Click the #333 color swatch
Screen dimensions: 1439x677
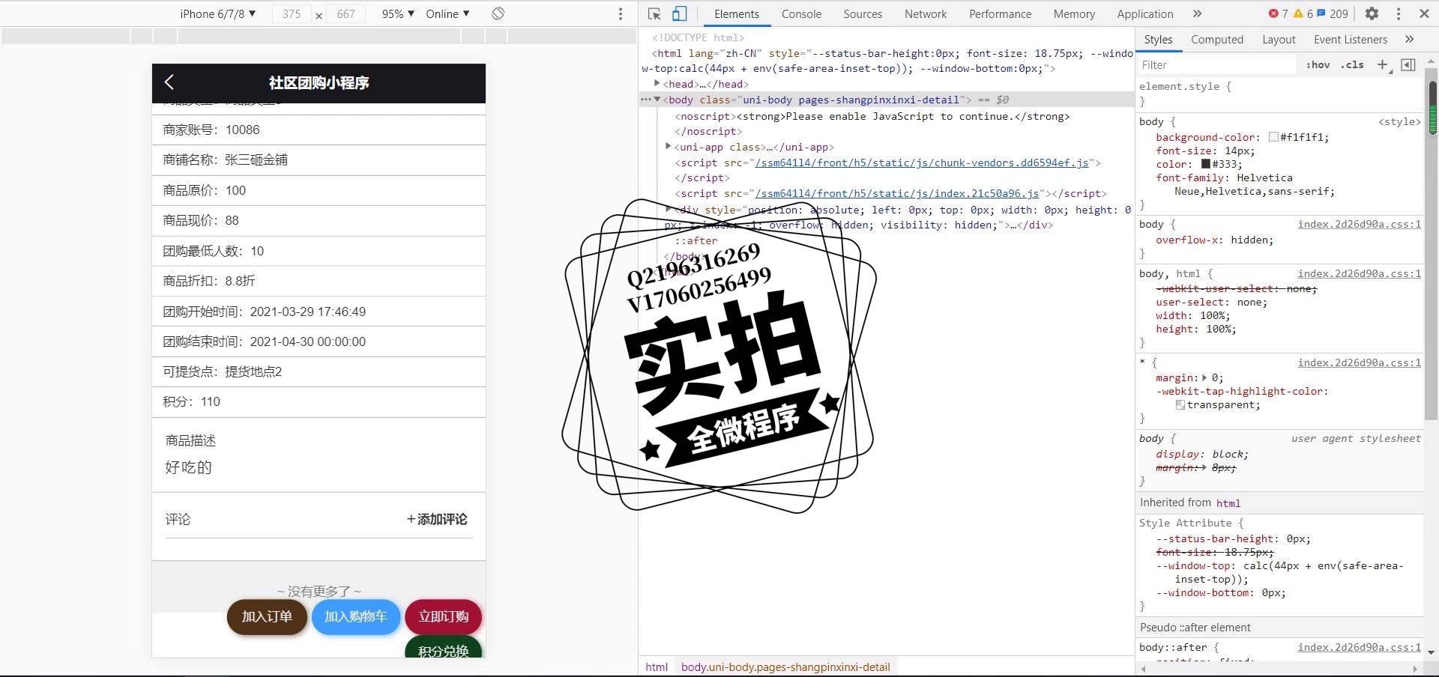[1206, 164]
